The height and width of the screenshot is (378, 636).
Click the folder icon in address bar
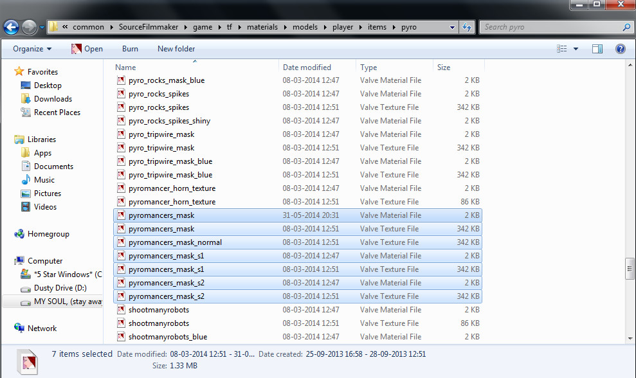53,27
